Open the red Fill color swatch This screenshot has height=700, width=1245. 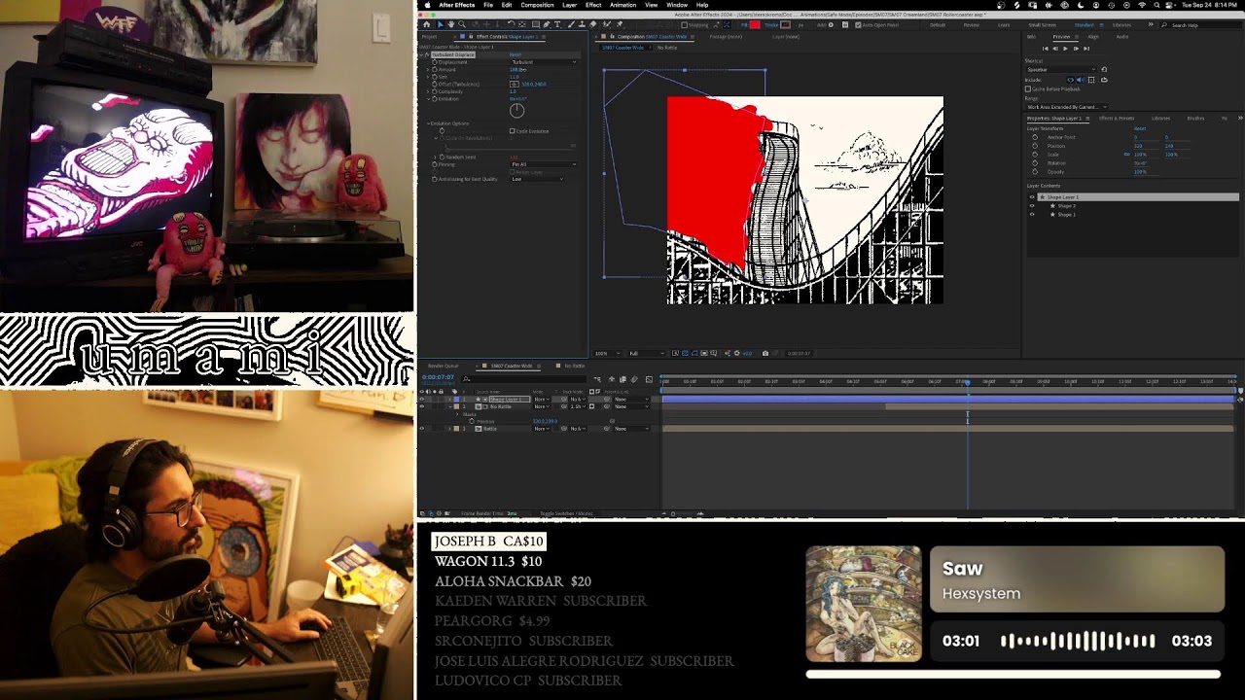755,24
